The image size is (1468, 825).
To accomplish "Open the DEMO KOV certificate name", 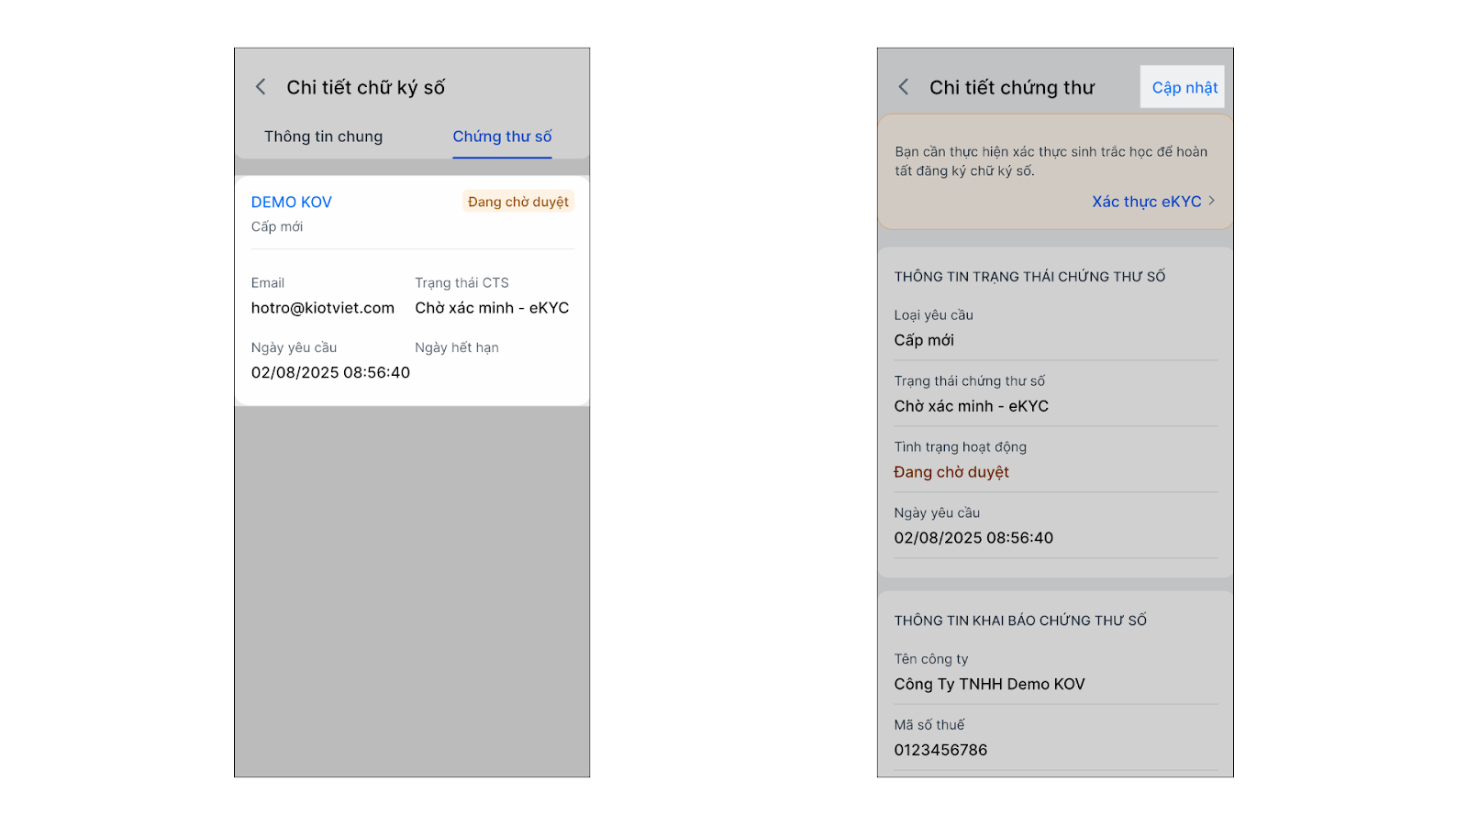I will [x=292, y=203].
